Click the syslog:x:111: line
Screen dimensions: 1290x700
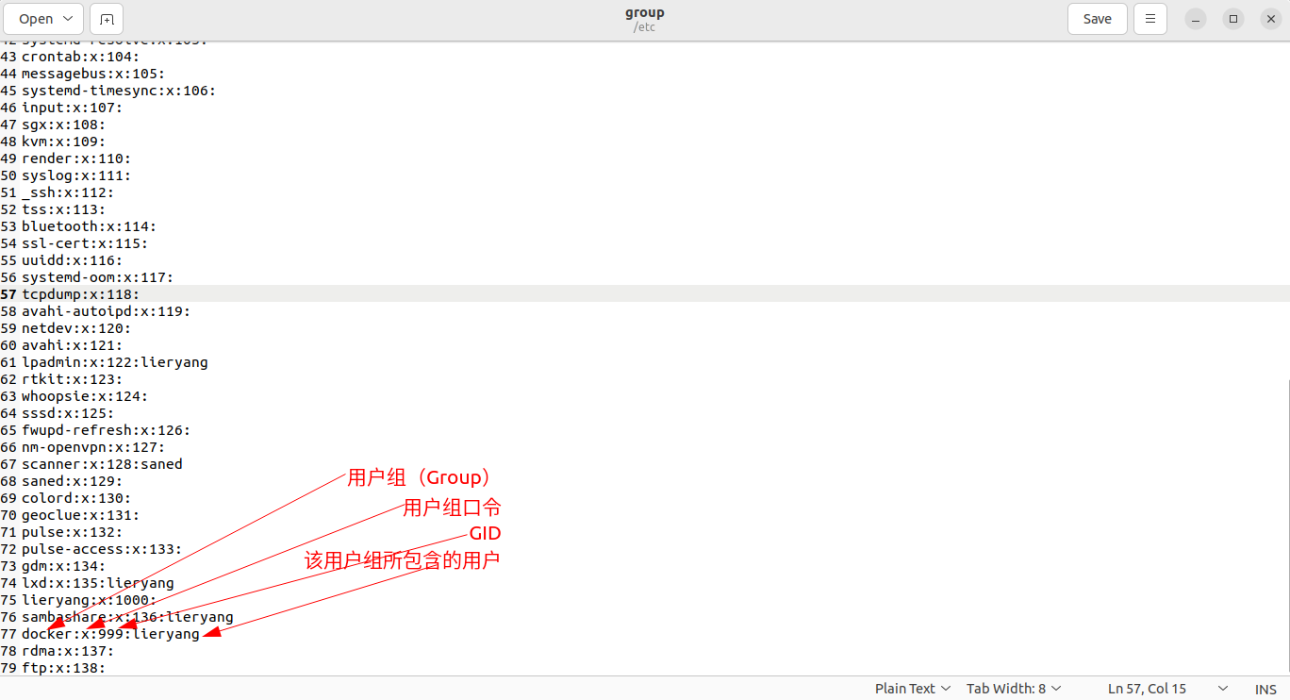coord(76,175)
